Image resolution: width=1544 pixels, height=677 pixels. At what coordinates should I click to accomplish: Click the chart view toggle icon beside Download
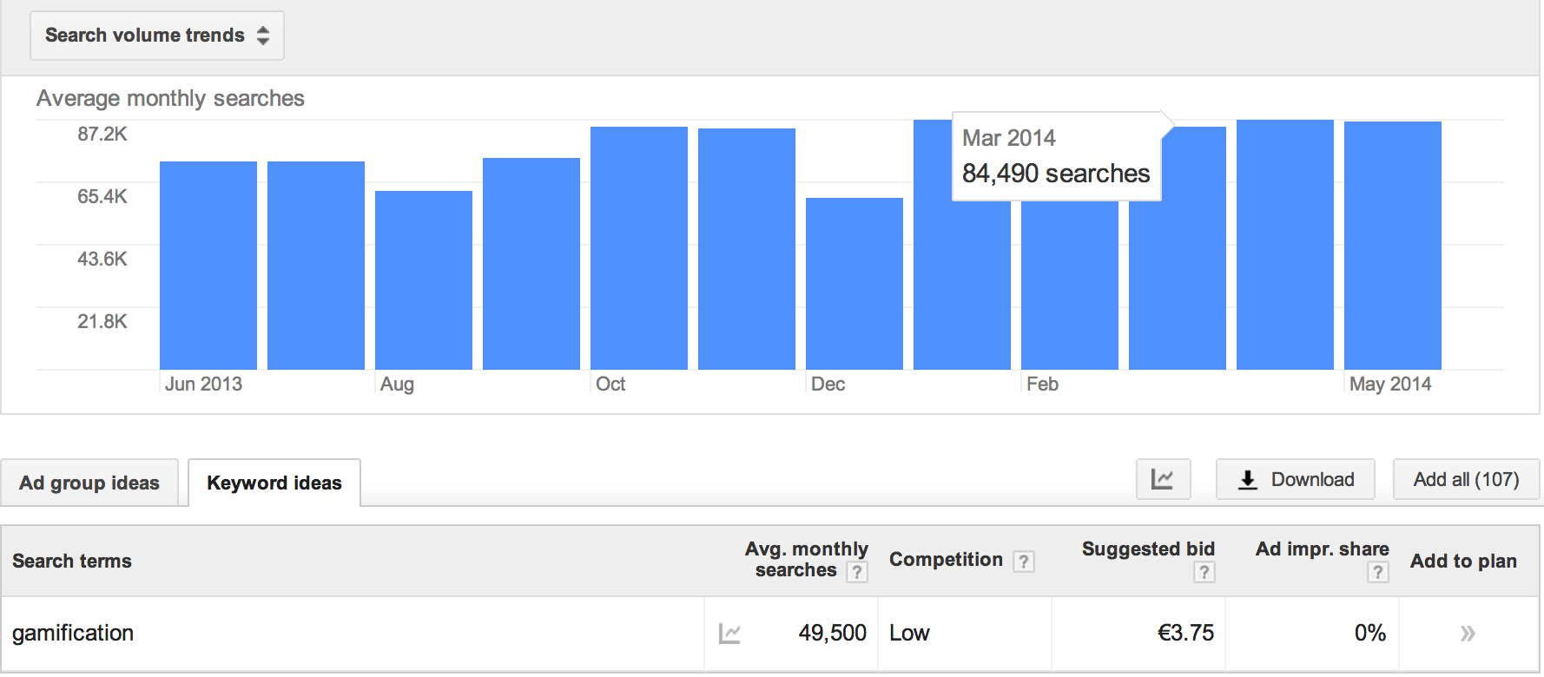point(1163,479)
